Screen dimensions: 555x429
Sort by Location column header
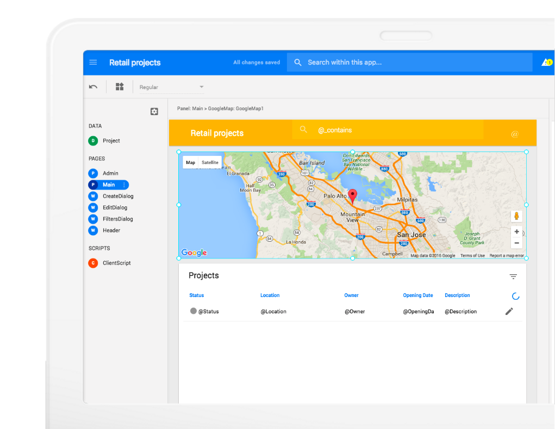click(270, 295)
